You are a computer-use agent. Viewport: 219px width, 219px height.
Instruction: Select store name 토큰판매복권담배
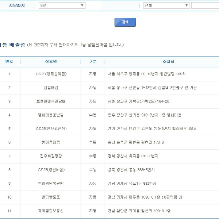(51, 101)
